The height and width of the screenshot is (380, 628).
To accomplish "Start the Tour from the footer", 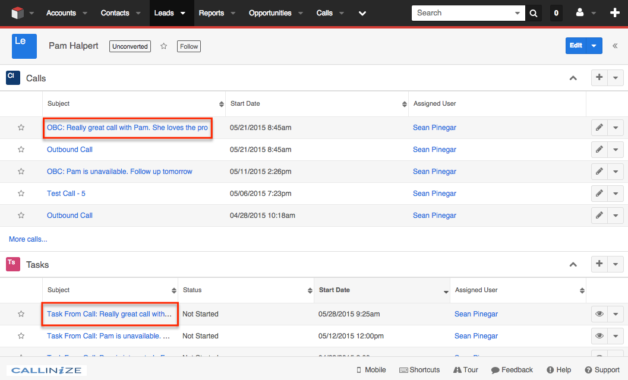I will [465, 370].
